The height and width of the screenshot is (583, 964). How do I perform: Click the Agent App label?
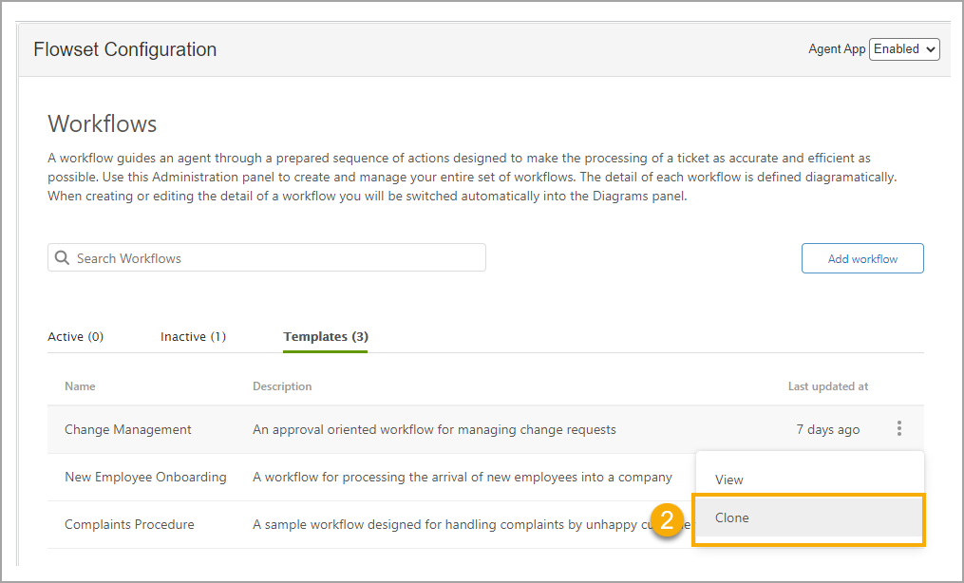(837, 49)
